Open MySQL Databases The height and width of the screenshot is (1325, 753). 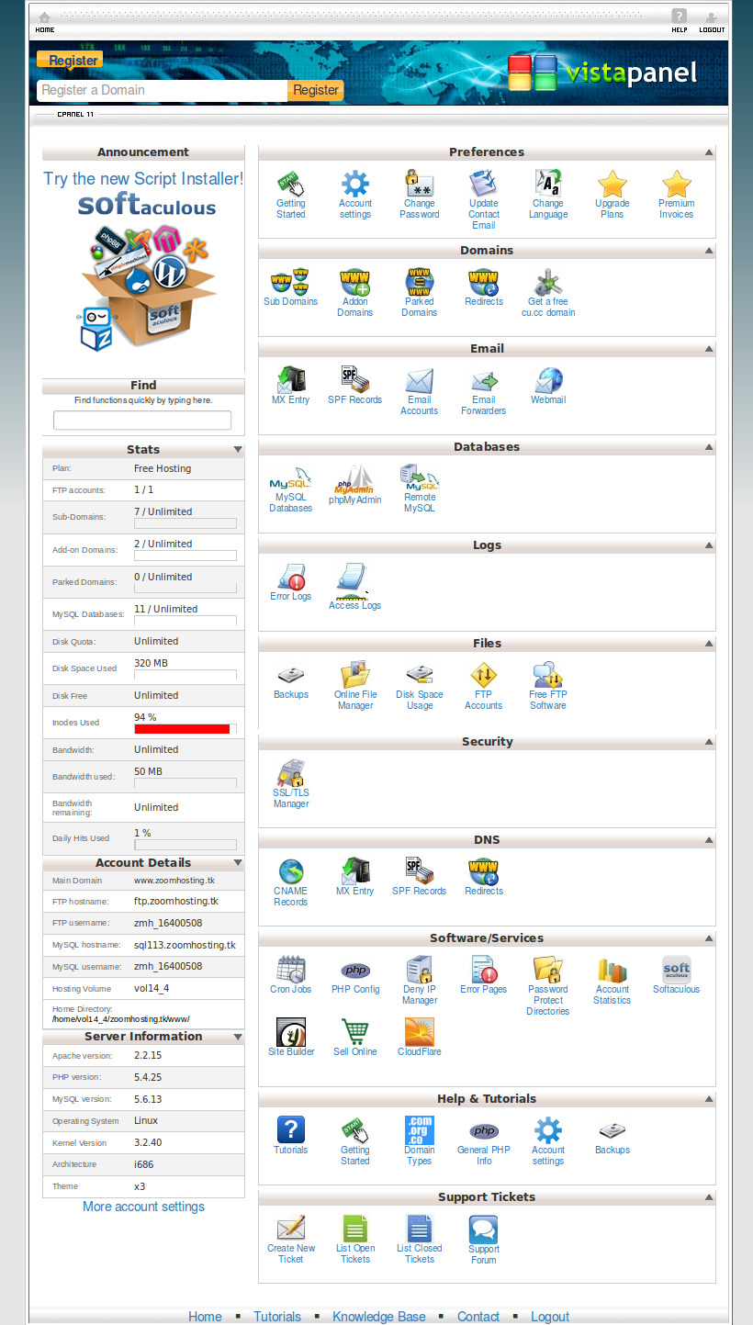point(291,488)
